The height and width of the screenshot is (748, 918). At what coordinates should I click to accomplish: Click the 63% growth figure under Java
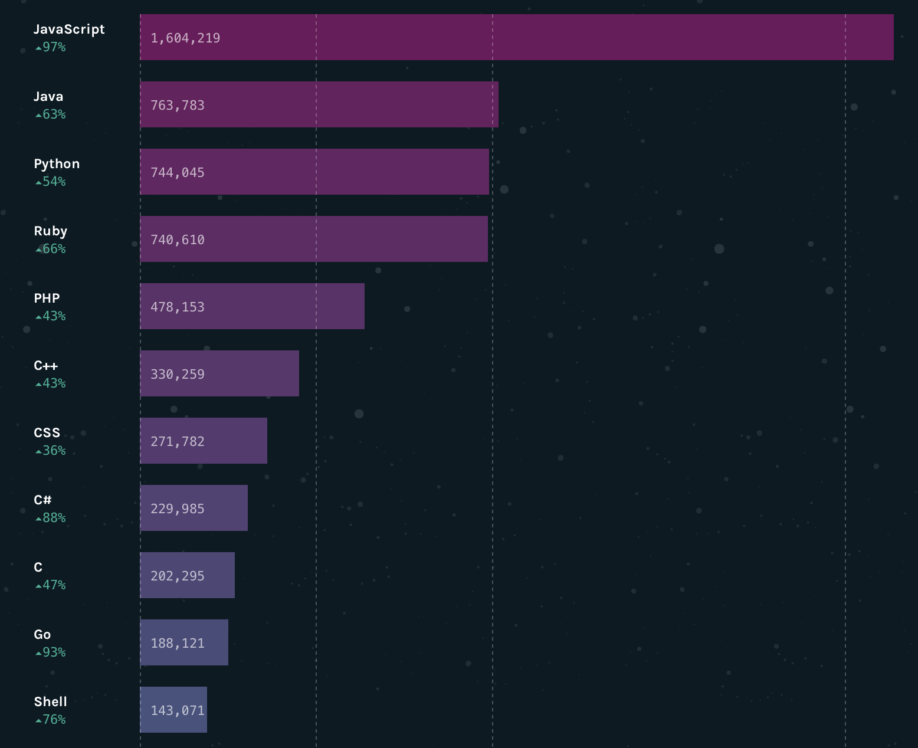coord(51,114)
